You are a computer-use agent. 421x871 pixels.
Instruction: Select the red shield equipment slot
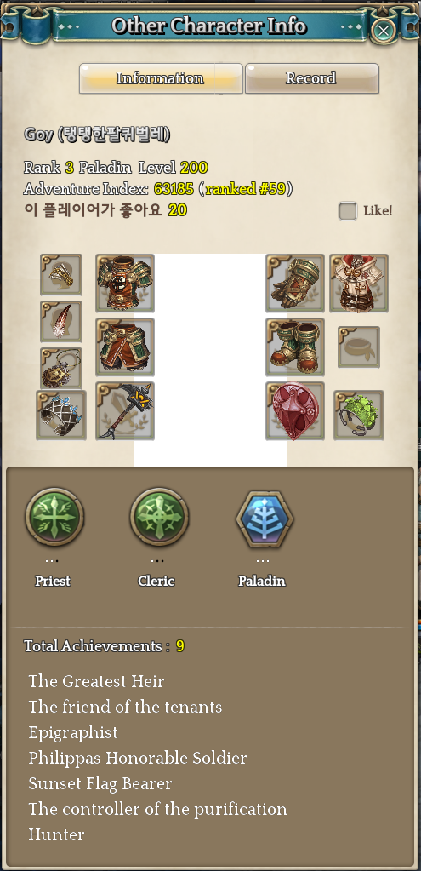pos(295,411)
